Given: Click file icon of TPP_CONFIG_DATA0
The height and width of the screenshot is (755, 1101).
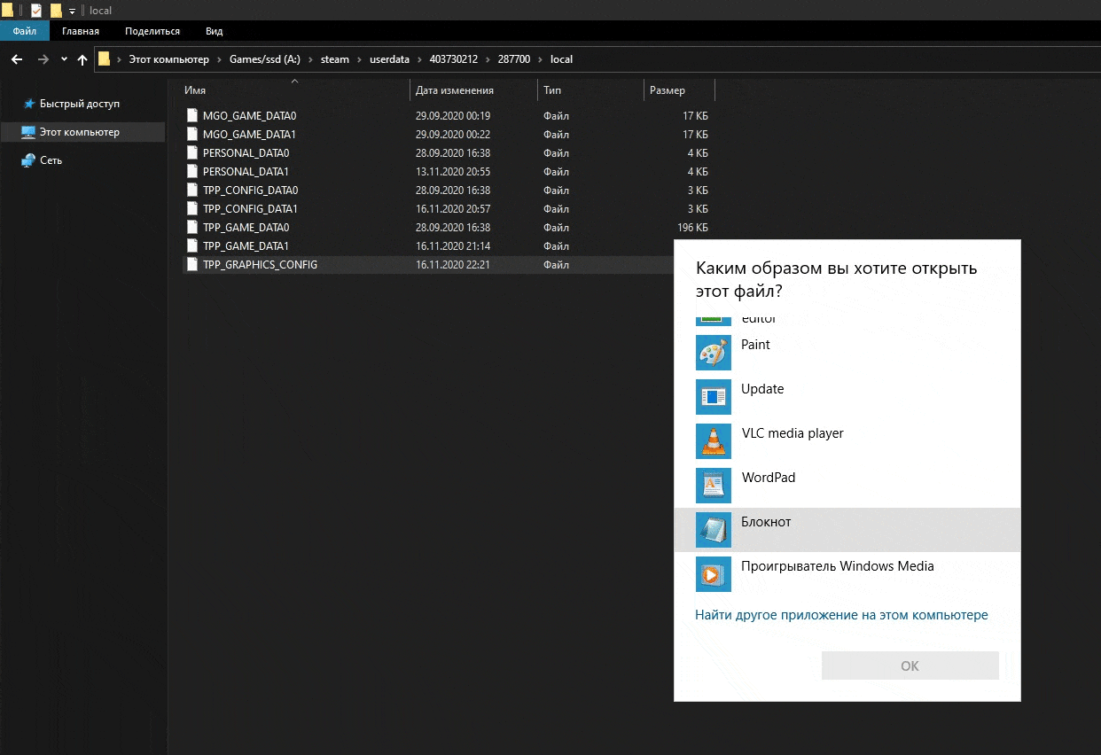Looking at the screenshot, I should pos(192,190).
